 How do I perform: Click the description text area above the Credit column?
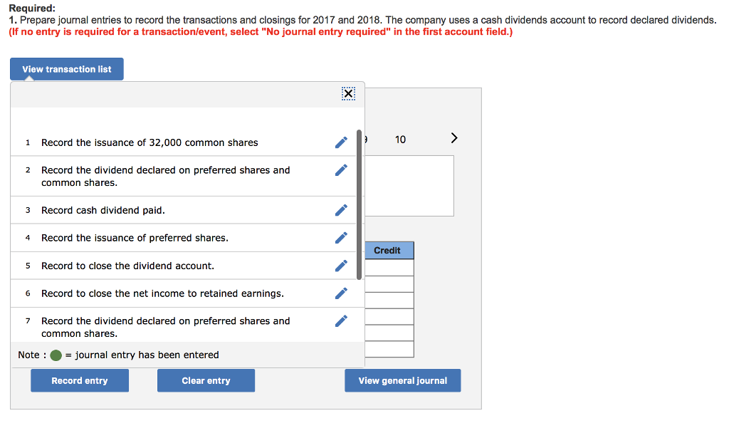point(411,185)
